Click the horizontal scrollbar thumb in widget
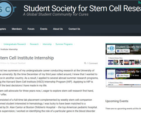141x113 pixels. pyautogui.click(x=125, y=86)
